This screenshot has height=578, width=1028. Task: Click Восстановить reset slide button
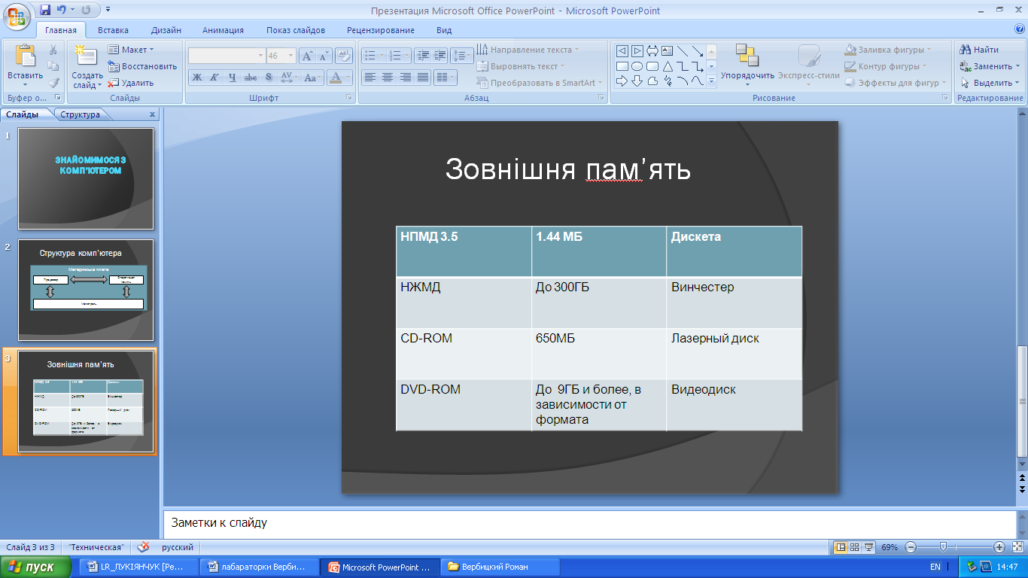pos(142,66)
